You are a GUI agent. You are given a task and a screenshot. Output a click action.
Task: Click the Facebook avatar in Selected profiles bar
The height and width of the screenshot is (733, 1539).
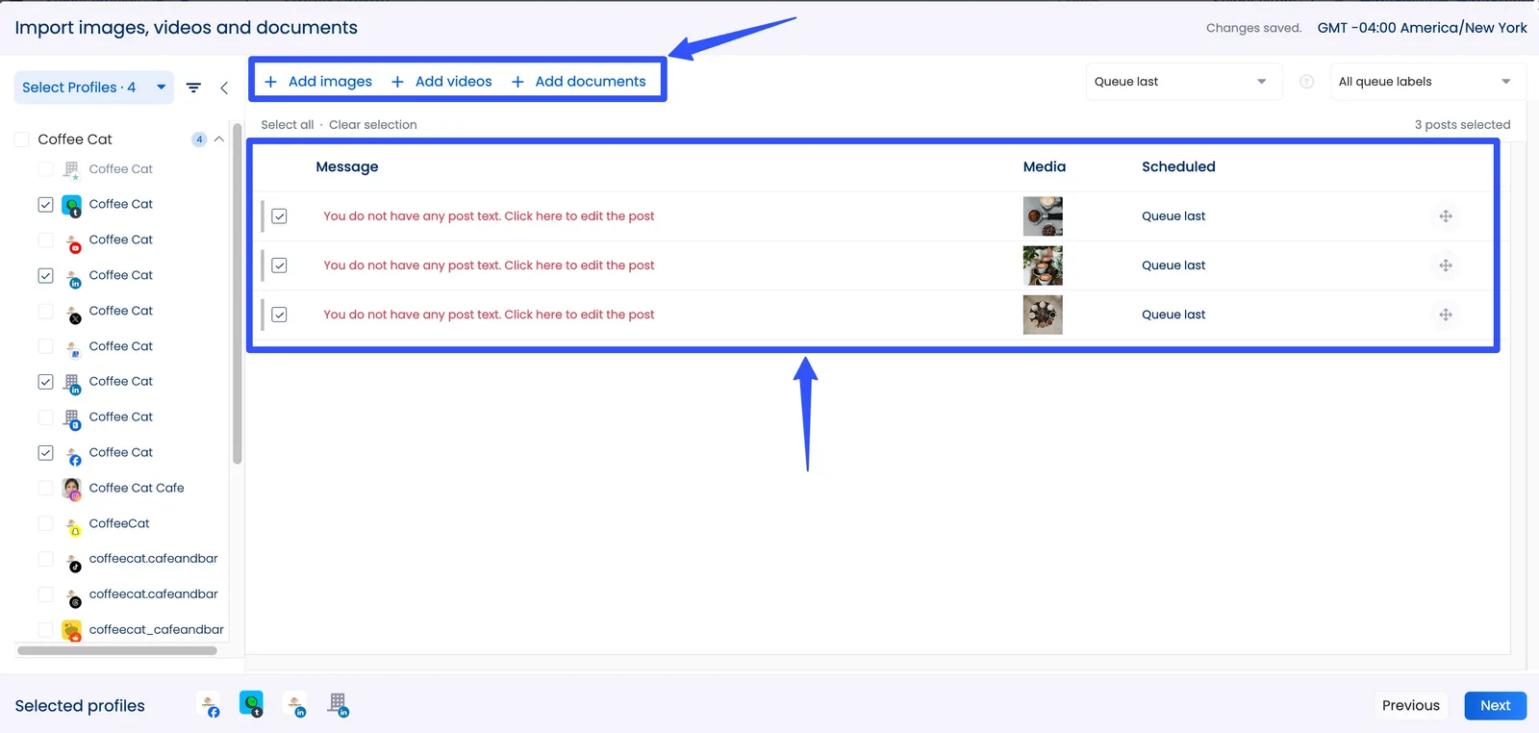(210, 705)
